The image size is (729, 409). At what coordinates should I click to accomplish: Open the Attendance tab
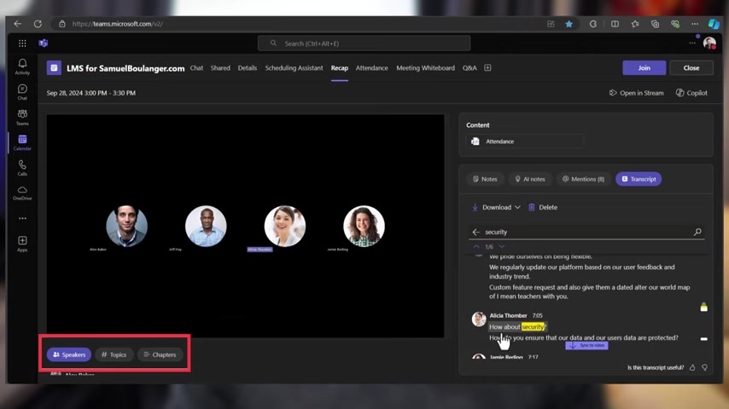[x=371, y=68]
